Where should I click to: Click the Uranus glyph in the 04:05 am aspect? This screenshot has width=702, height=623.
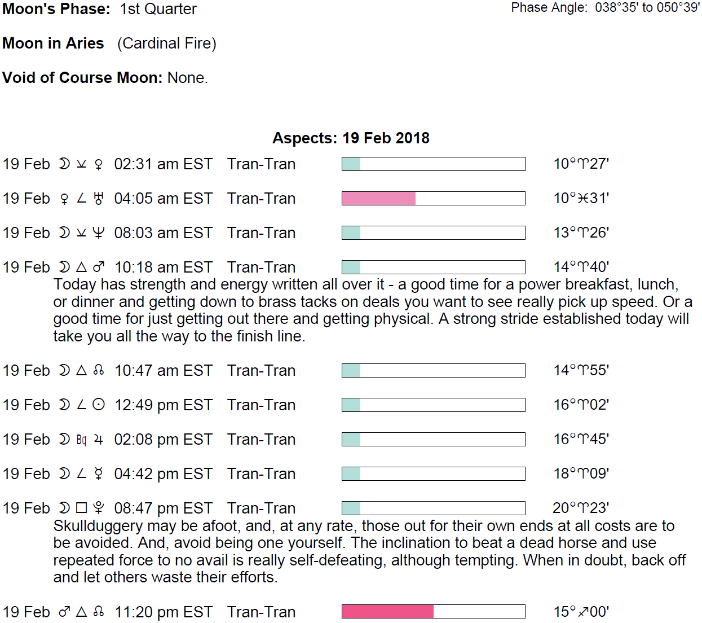[99, 199]
